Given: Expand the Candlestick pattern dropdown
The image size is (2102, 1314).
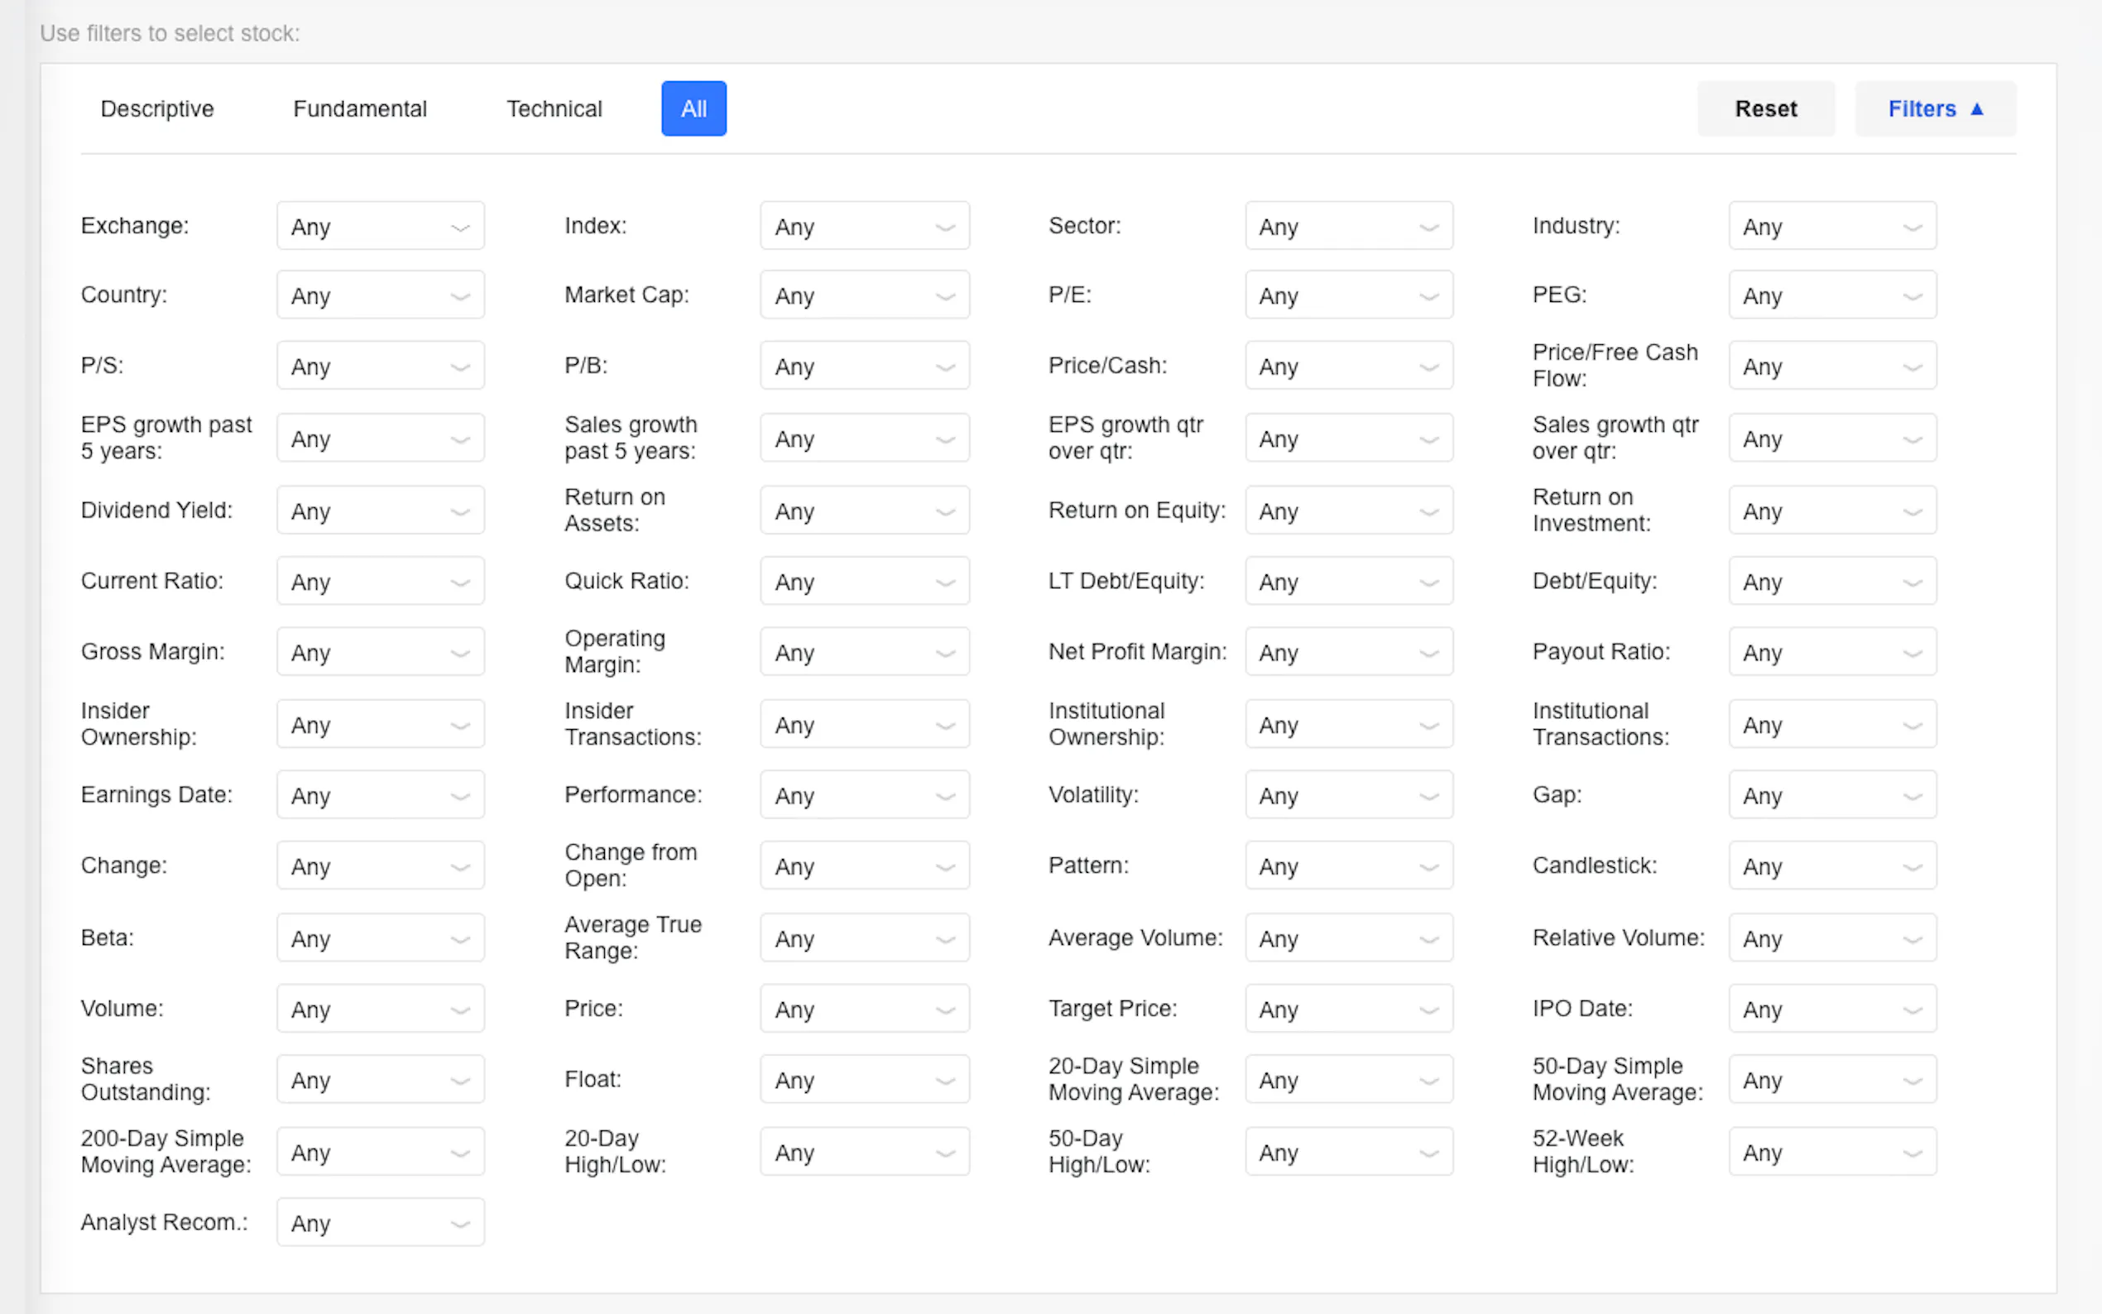Looking at the screenshot, I should [x=1831, y=866].
